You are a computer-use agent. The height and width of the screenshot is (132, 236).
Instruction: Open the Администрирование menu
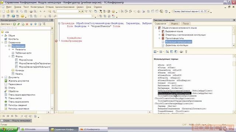tap(65, 7)
